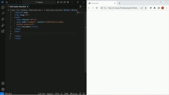The width and height of the screenshot is (169, 95).
Task: Click the title Document code line
Action: (27, 27)
